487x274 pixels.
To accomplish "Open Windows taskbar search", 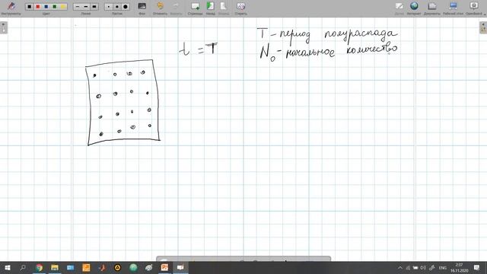I will point(23,267).
